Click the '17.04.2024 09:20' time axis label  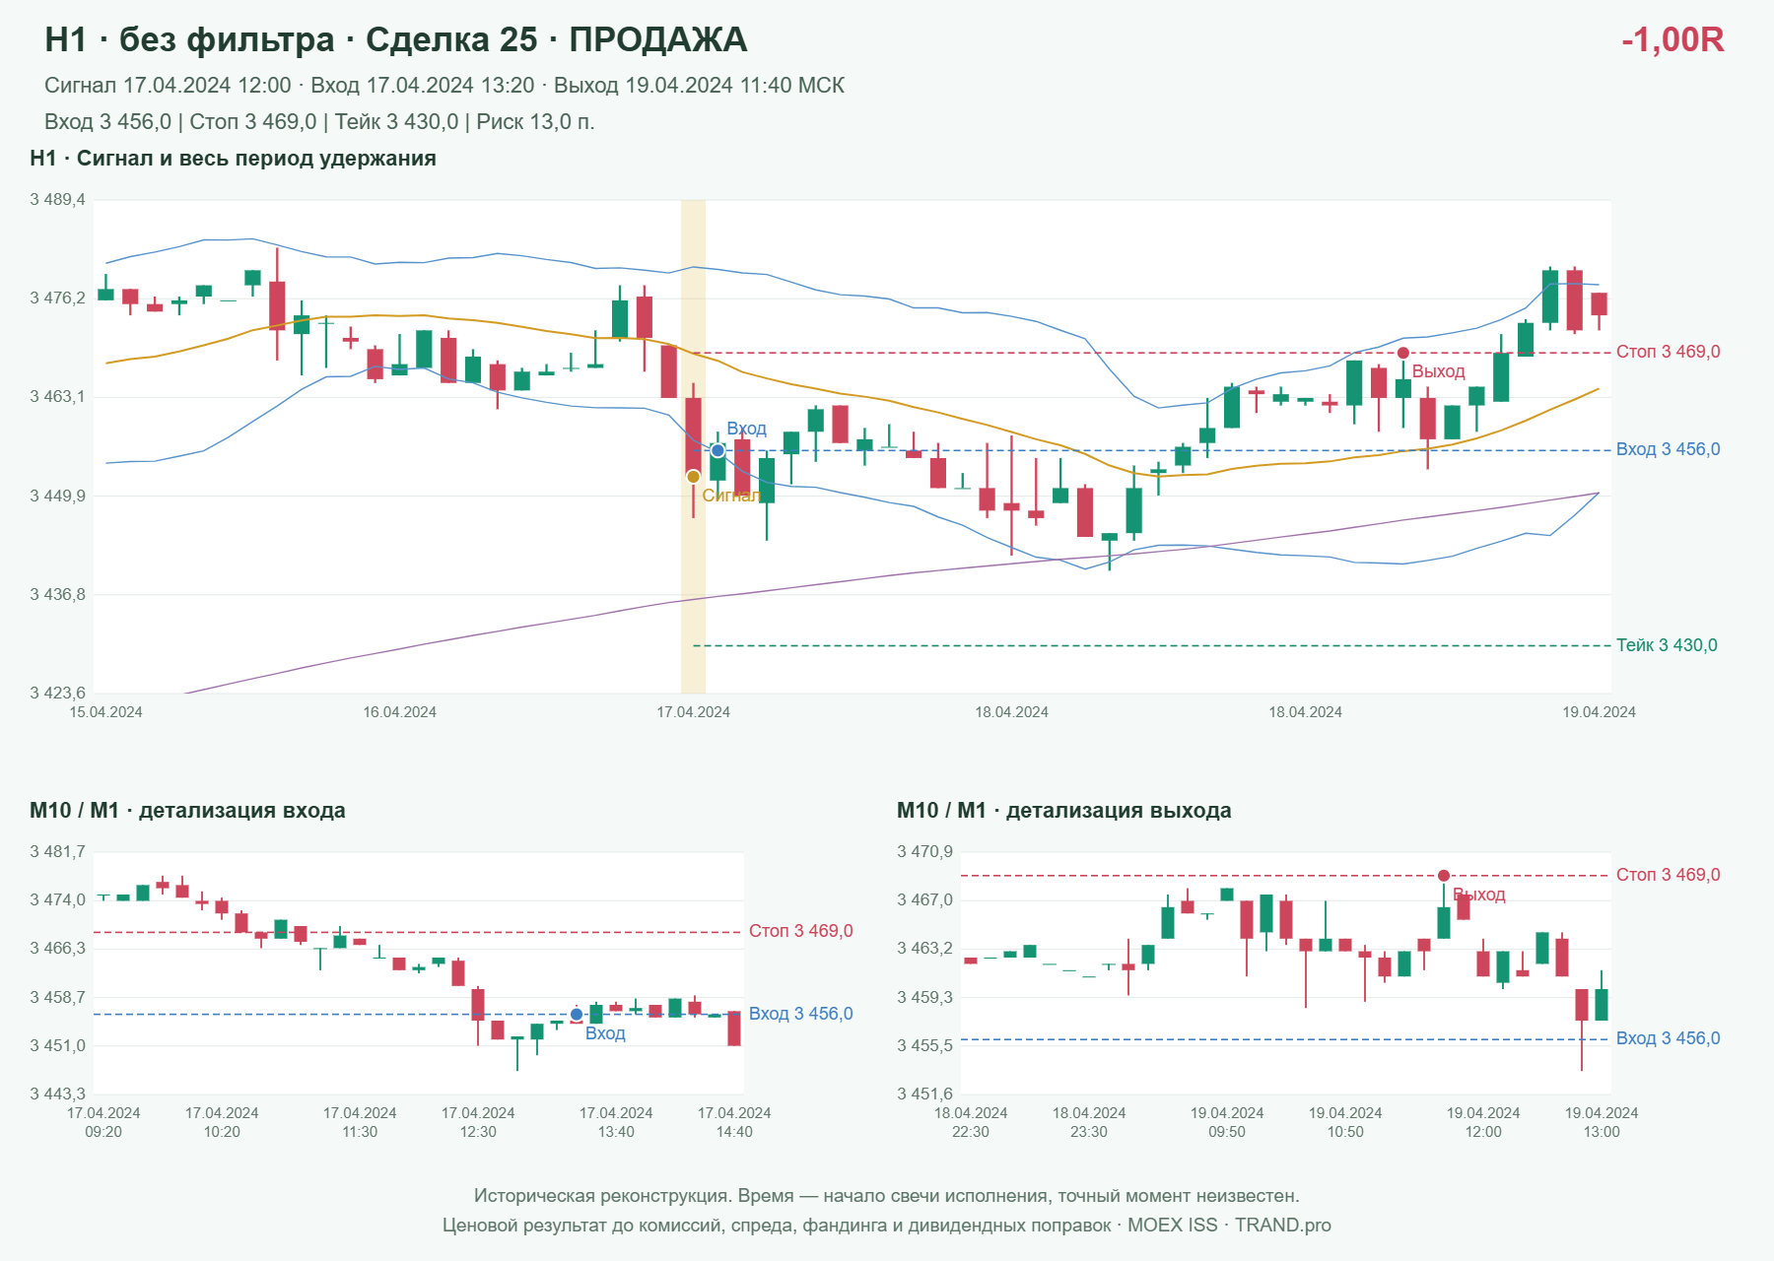tap(103, 1122)
